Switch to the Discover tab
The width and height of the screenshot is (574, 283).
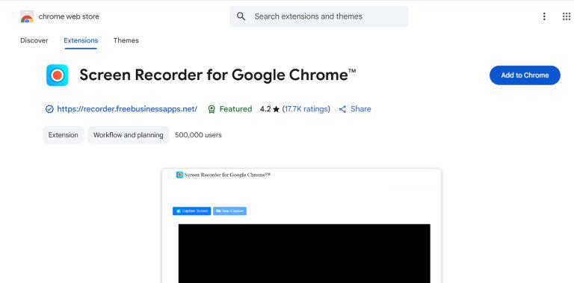tap(34, 40)
